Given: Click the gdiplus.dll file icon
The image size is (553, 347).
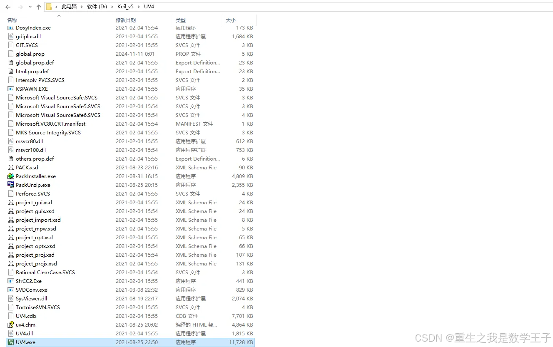Looking at the screenshot, I should point(11,36).
